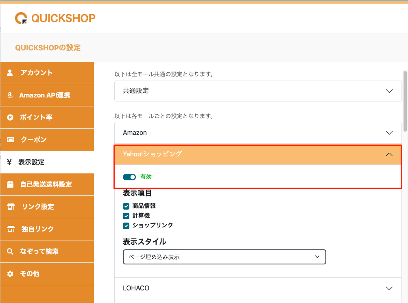408x303 pixels.
Task: Click the QUICKSHOP logo icon
Action: 21,18
